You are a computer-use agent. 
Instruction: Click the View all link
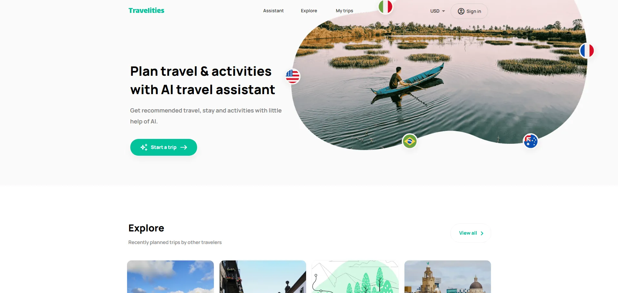471,233
